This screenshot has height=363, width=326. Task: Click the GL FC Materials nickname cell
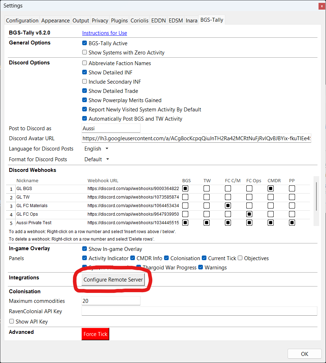[51, 206]
